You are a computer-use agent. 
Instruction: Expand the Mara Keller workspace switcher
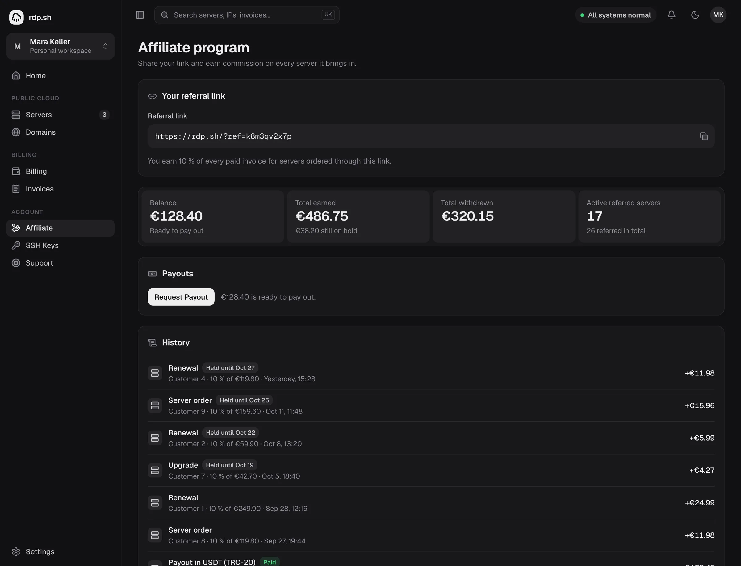point(60,46)
